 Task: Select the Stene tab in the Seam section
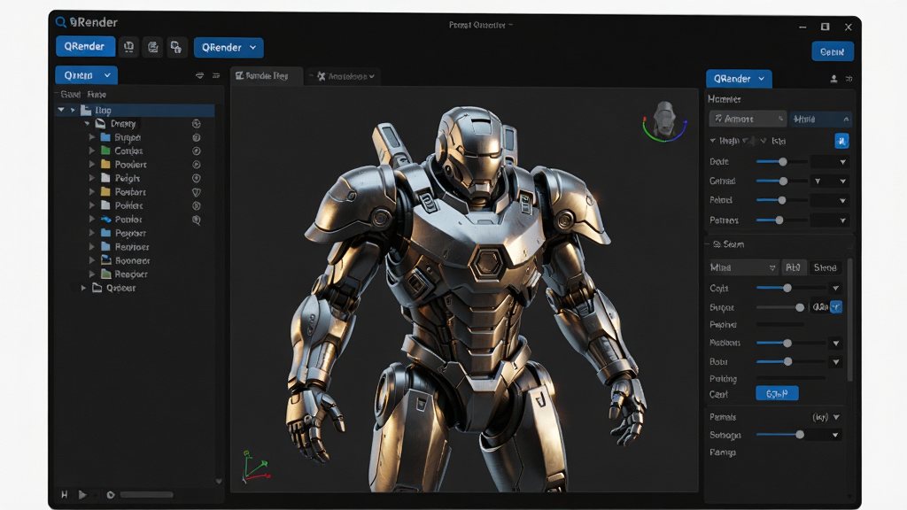coord(825,267)
